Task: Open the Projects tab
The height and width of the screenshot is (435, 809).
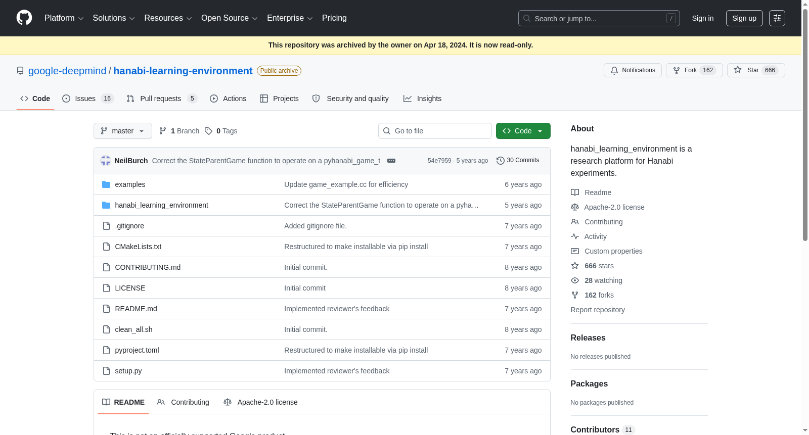Action: click(x=279, y=99)
